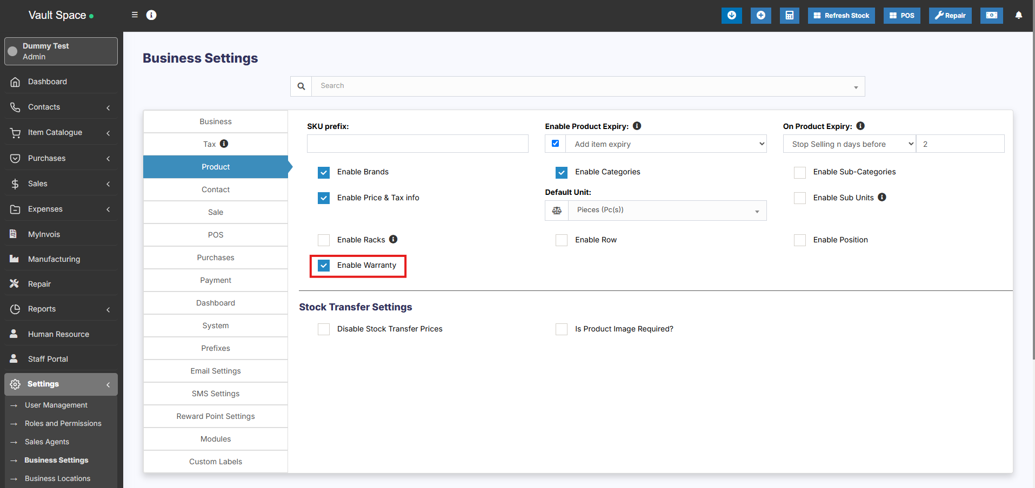The height and width of the screenshot is (488, 1035).
Task: Open the Stop Selling n days before dropdown
Action: tap(849, 144)
